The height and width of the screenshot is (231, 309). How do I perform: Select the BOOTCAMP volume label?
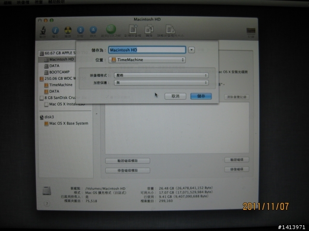coord(59,72)
